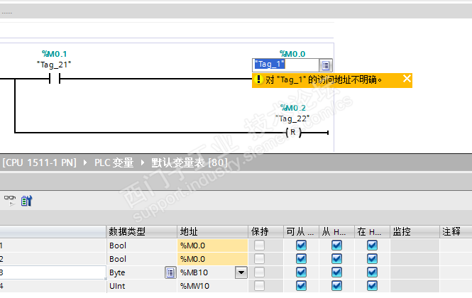Uncheck 可从 checkbox in Byte row

pyautogui.click(x=301, y=272)
